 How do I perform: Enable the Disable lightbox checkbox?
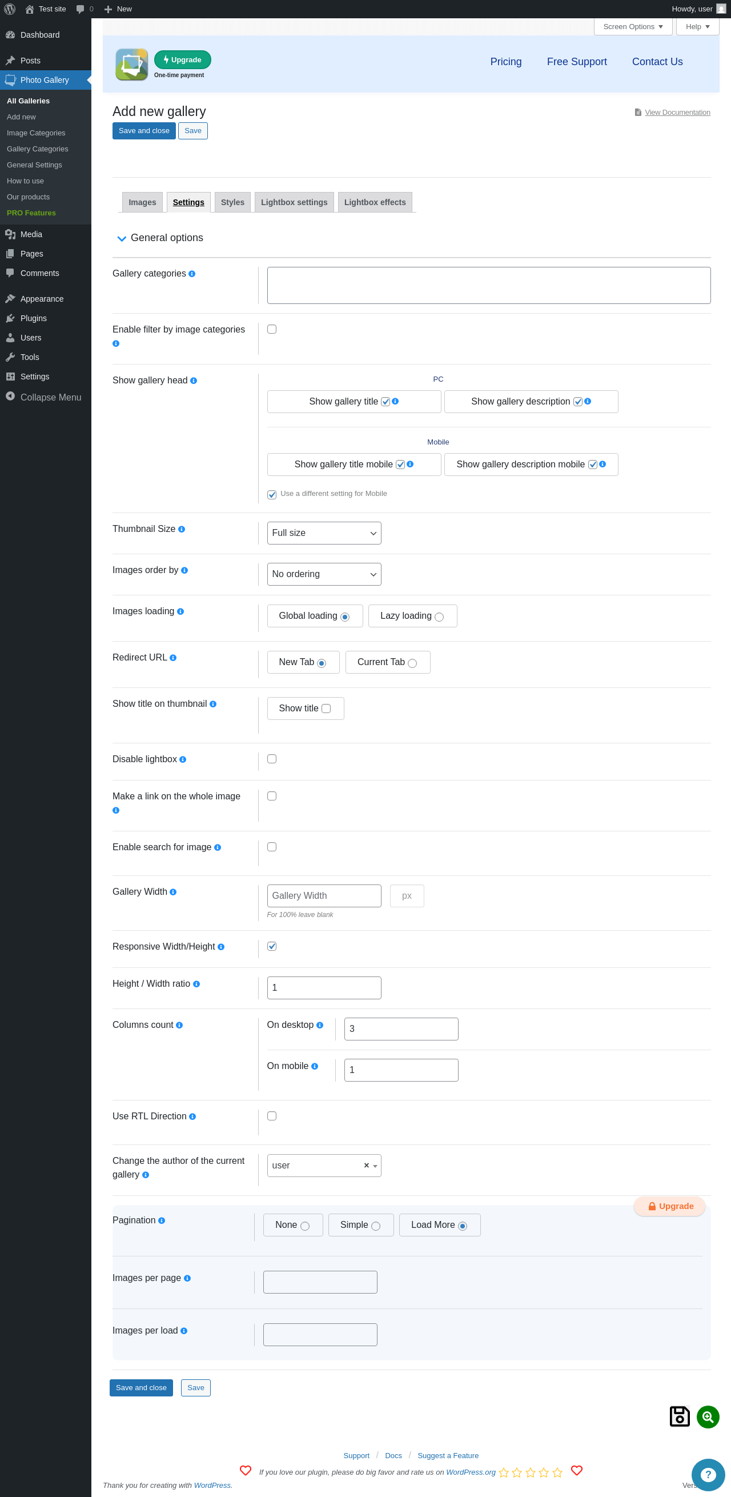(x=272, y=759)
